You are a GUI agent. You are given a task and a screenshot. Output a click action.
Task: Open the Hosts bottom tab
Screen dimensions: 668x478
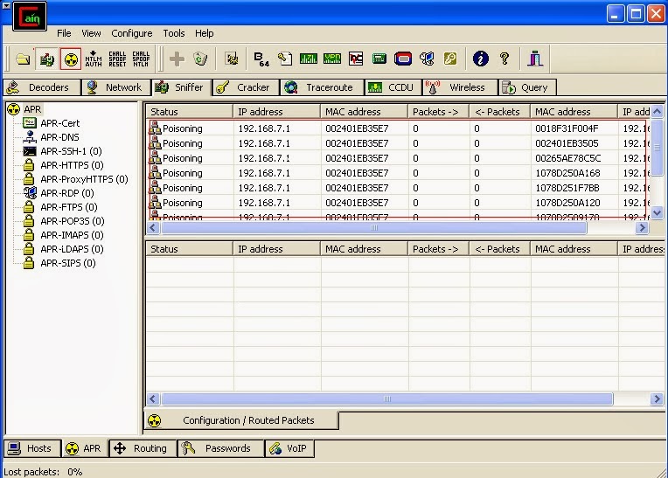pos(32,448)
